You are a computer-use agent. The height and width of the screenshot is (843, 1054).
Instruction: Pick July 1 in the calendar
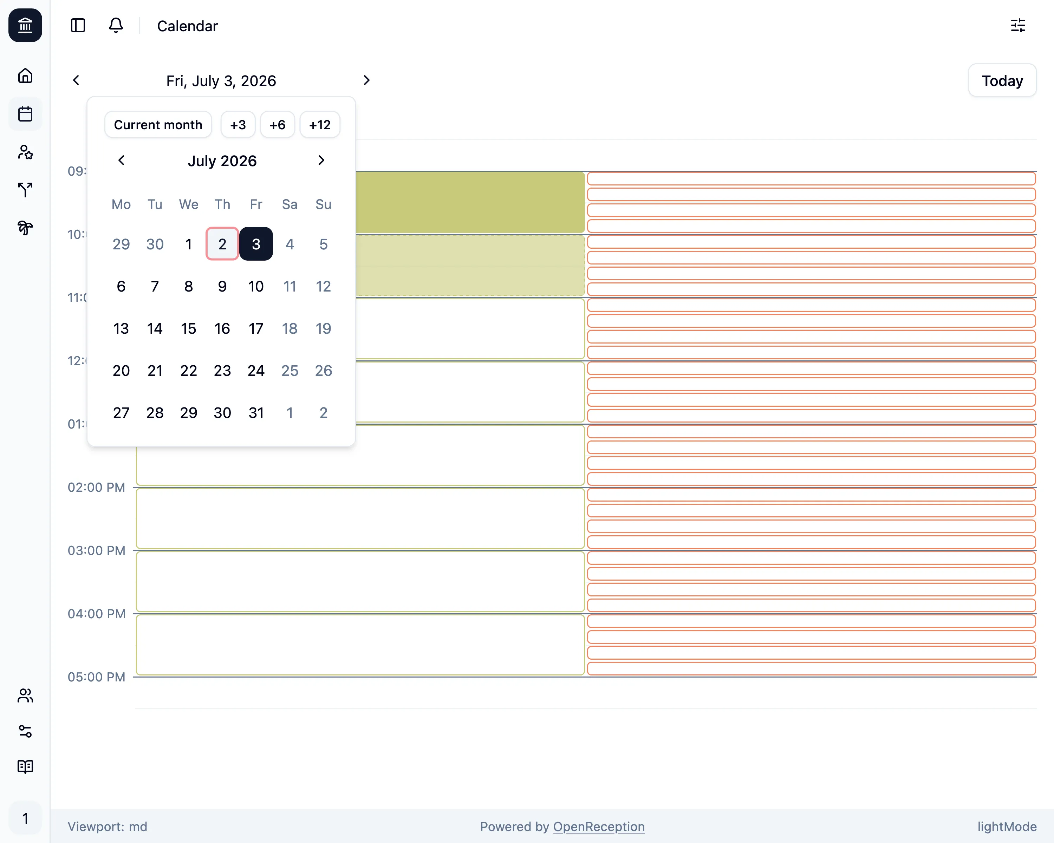(189, 244)
